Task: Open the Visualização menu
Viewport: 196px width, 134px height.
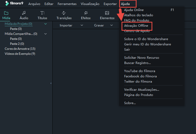Action: tap(90, 4)
